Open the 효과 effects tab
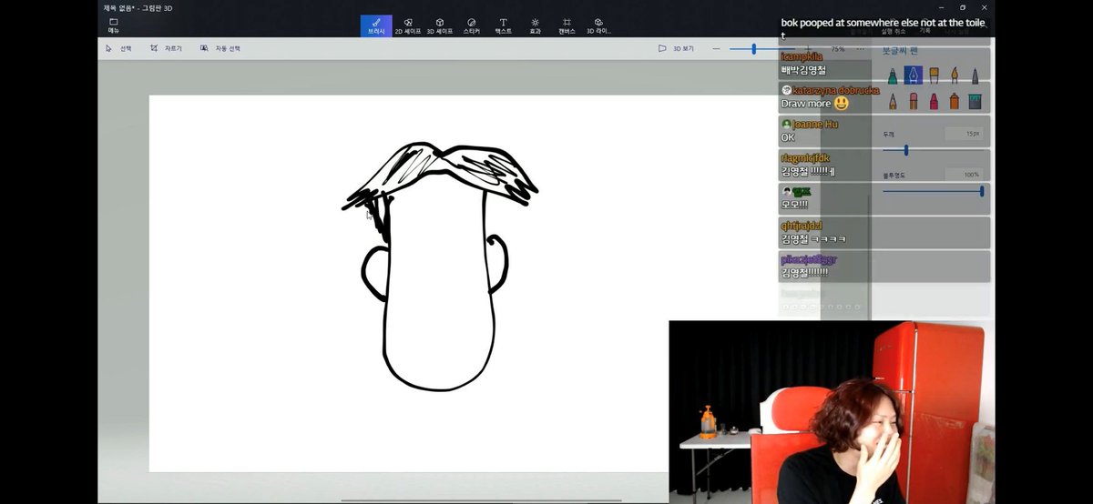 tap(535, 25)
